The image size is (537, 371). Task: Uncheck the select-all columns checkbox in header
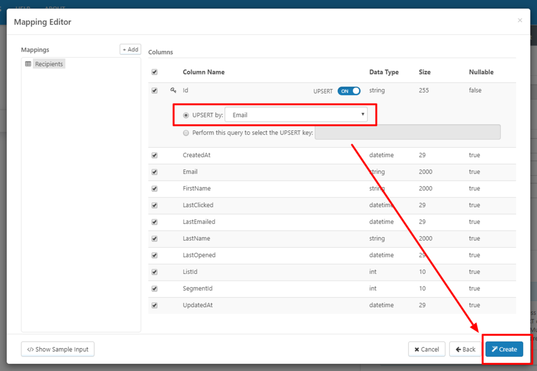[x=154, y=72]
